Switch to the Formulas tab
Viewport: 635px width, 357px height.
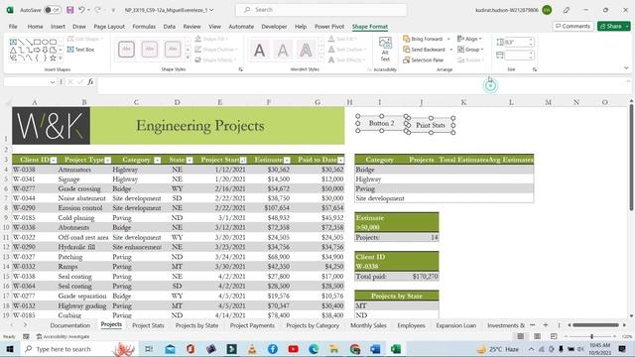tap(144, 27)
